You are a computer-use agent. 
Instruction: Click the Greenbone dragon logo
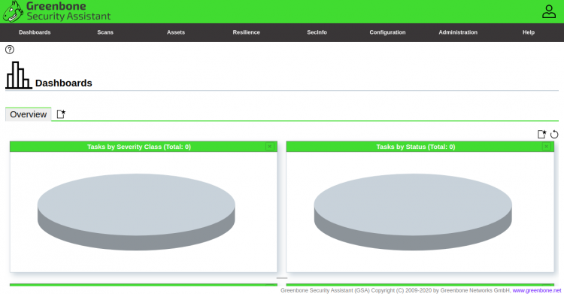13,11
